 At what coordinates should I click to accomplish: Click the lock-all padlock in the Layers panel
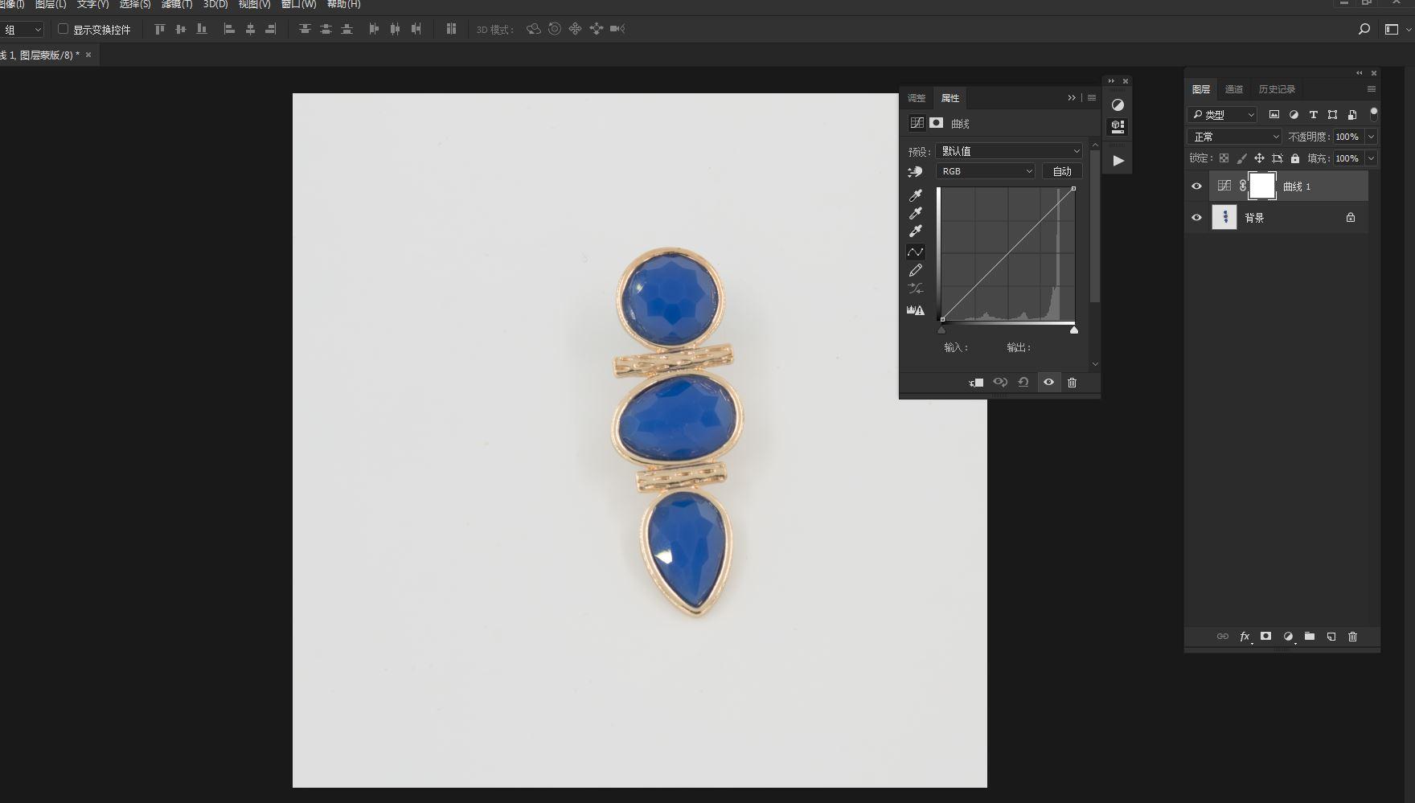[x=1295, y=158]
